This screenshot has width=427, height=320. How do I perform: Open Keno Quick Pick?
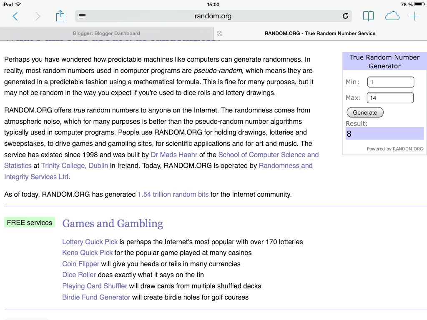pyautogui.click(x=88, y=253)
